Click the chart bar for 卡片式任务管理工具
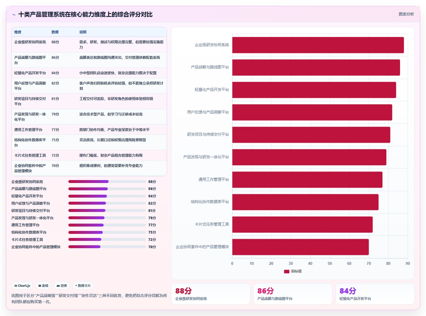The image size is (426, 316). click(x=302, y=225)
